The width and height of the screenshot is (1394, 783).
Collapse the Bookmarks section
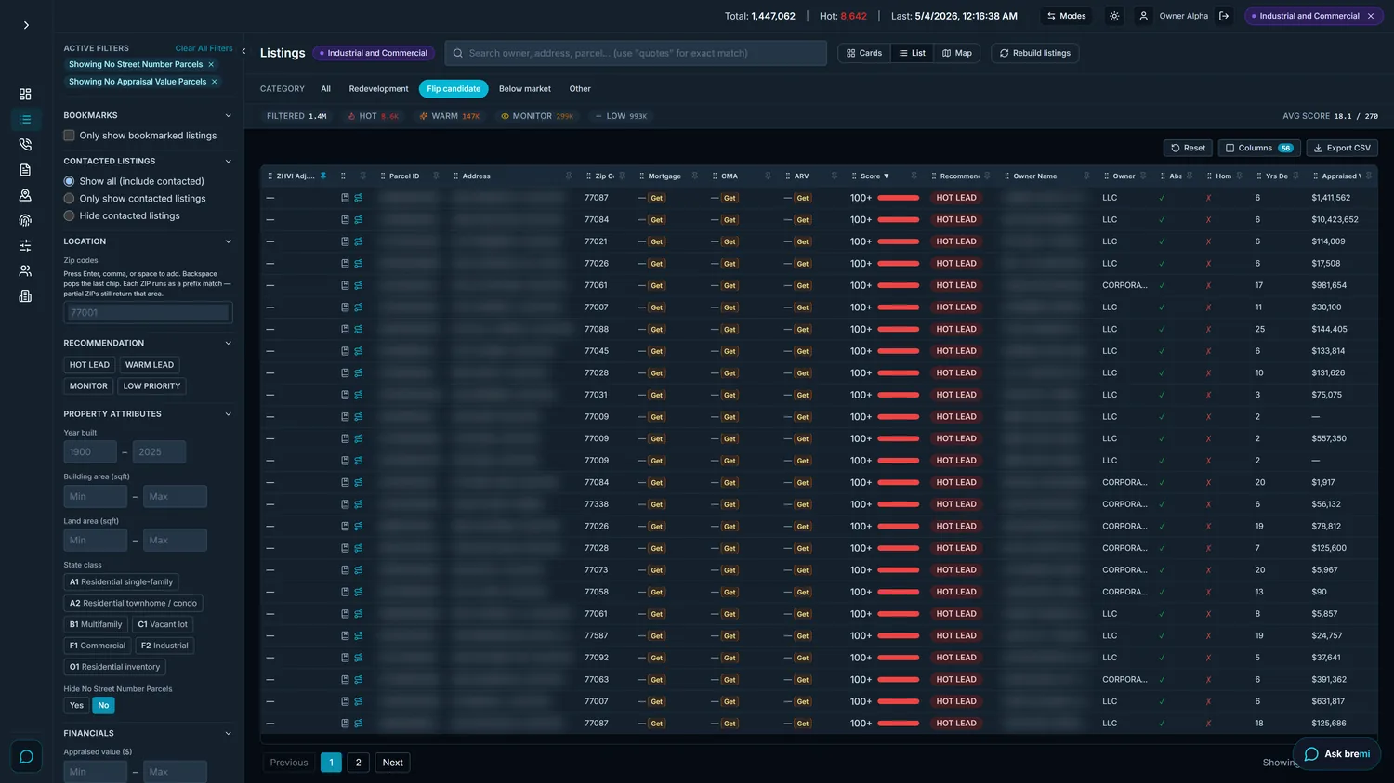point(228,115)
